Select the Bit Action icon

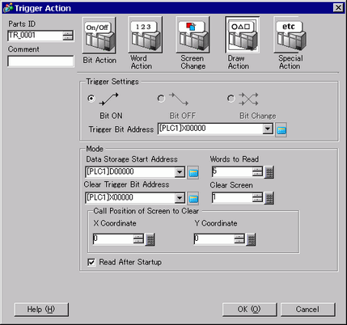[99, 36]
